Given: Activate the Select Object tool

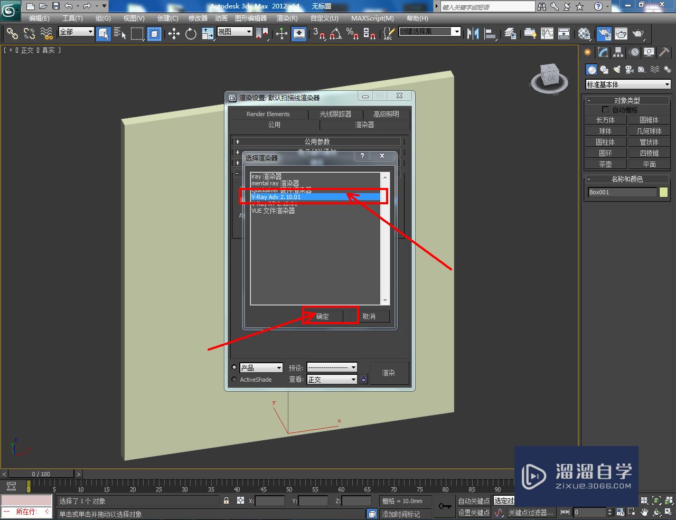Looking at the screenshot, I should point(104,34).
